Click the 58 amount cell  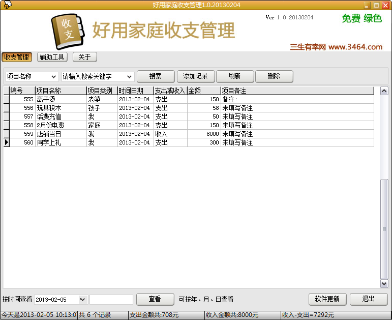tap(204, 108)
